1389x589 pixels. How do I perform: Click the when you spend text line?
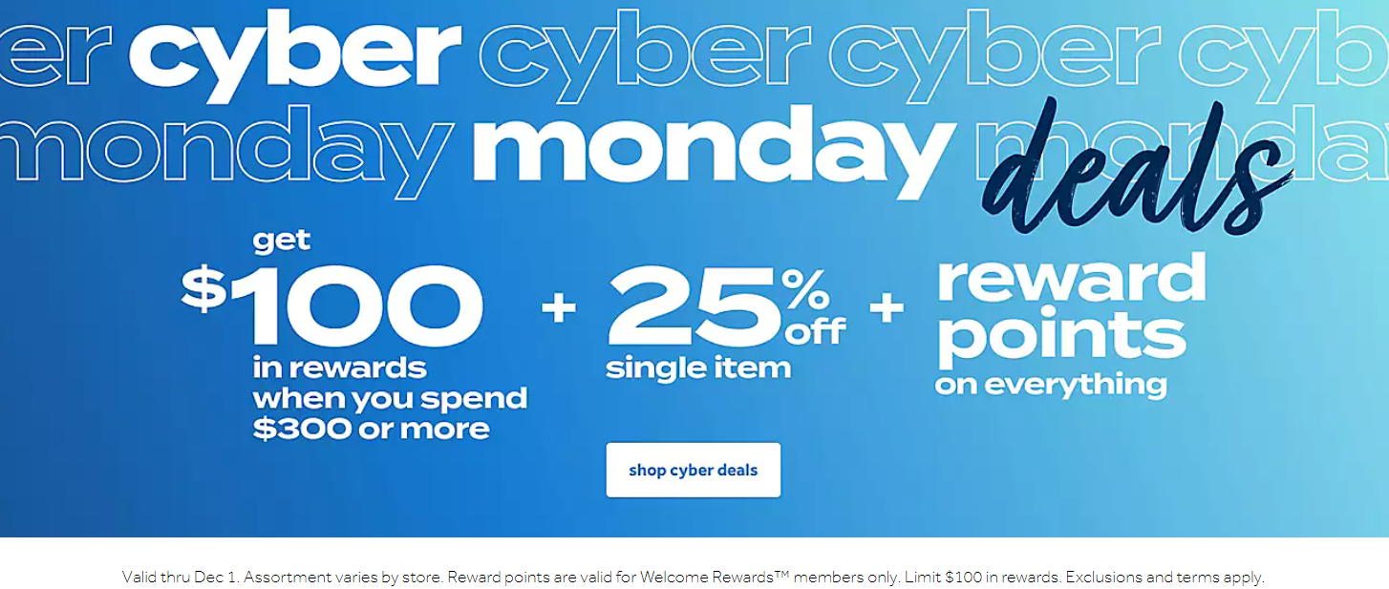point(390,399)
